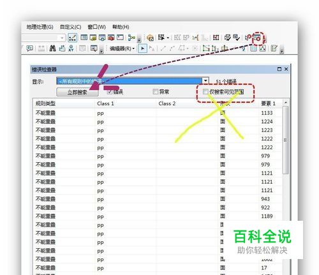Sort by the 要素 1 column header
Screen dimensions: 319x275
click(270, 103)
